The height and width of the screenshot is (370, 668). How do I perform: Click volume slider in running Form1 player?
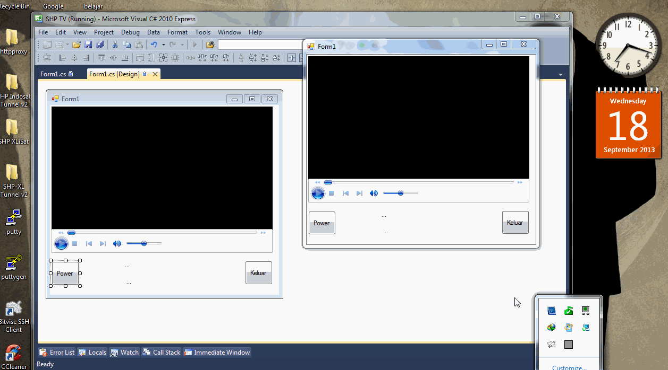point(401,193)
